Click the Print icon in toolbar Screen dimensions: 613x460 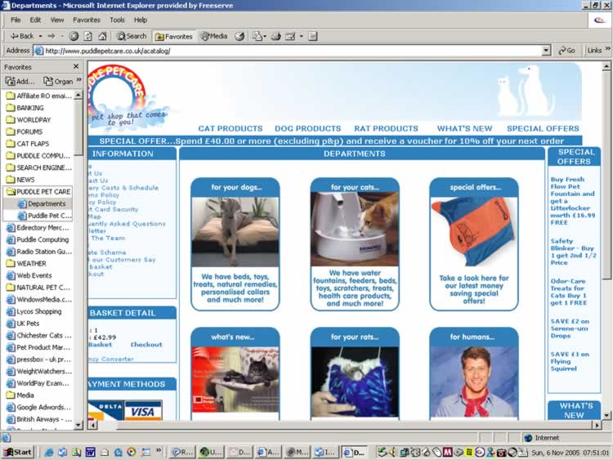(275, 36)
